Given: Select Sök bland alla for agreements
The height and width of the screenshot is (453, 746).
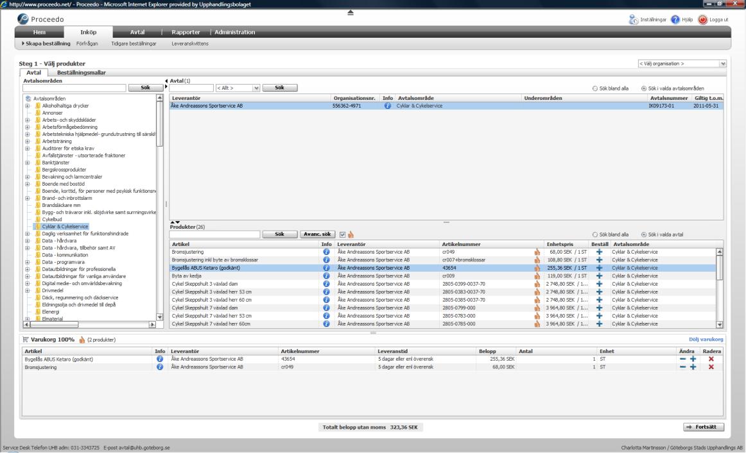Looking at the screenshot, I should [x=594, y=88].
